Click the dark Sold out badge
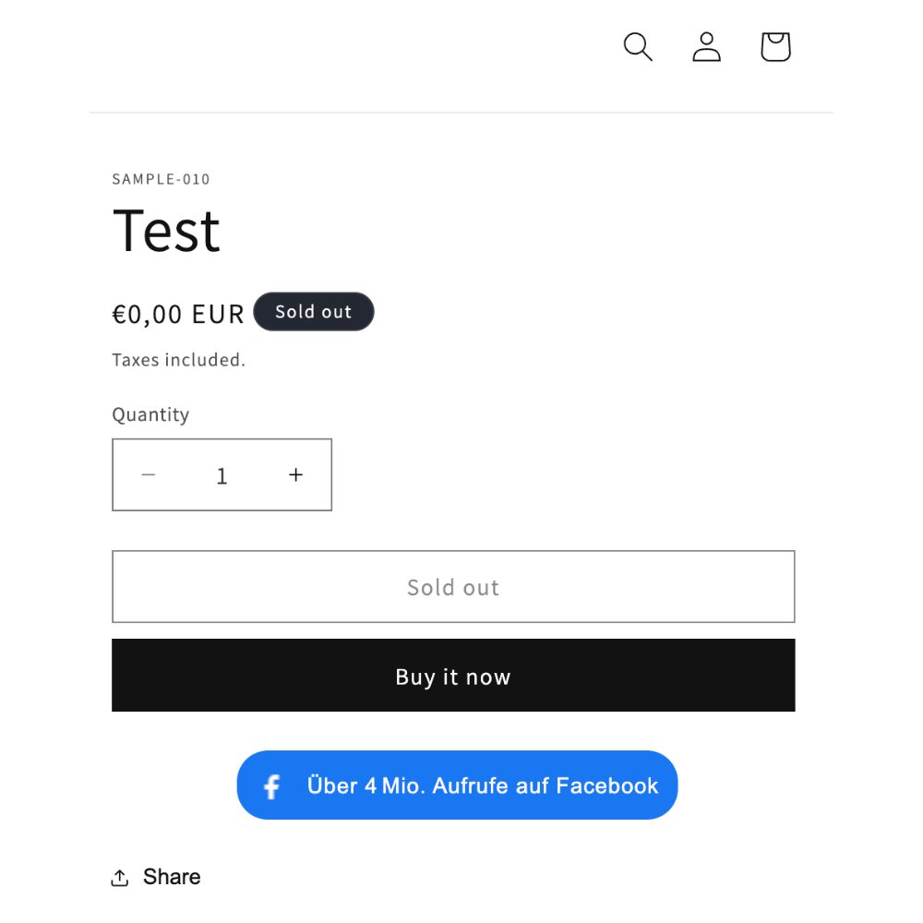The height and width of the screenshot is (923, 923). (x=314, y=311)
